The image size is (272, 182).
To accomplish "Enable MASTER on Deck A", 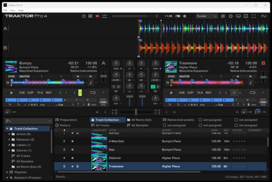I will click(x=24, y=76).
